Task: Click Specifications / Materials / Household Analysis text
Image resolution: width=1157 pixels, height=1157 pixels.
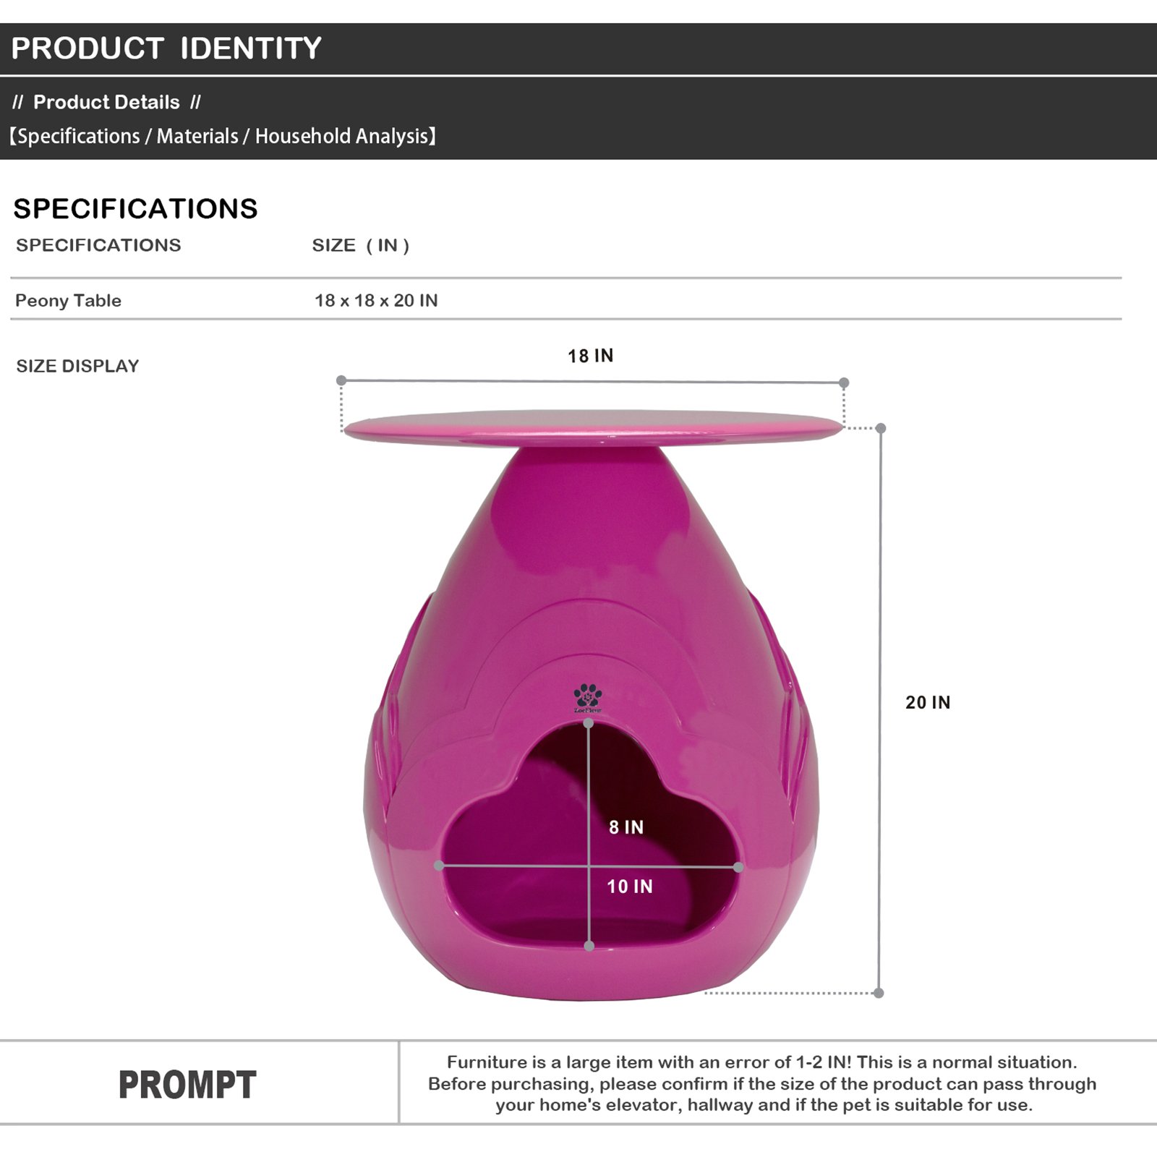Action: coord(222,136)
